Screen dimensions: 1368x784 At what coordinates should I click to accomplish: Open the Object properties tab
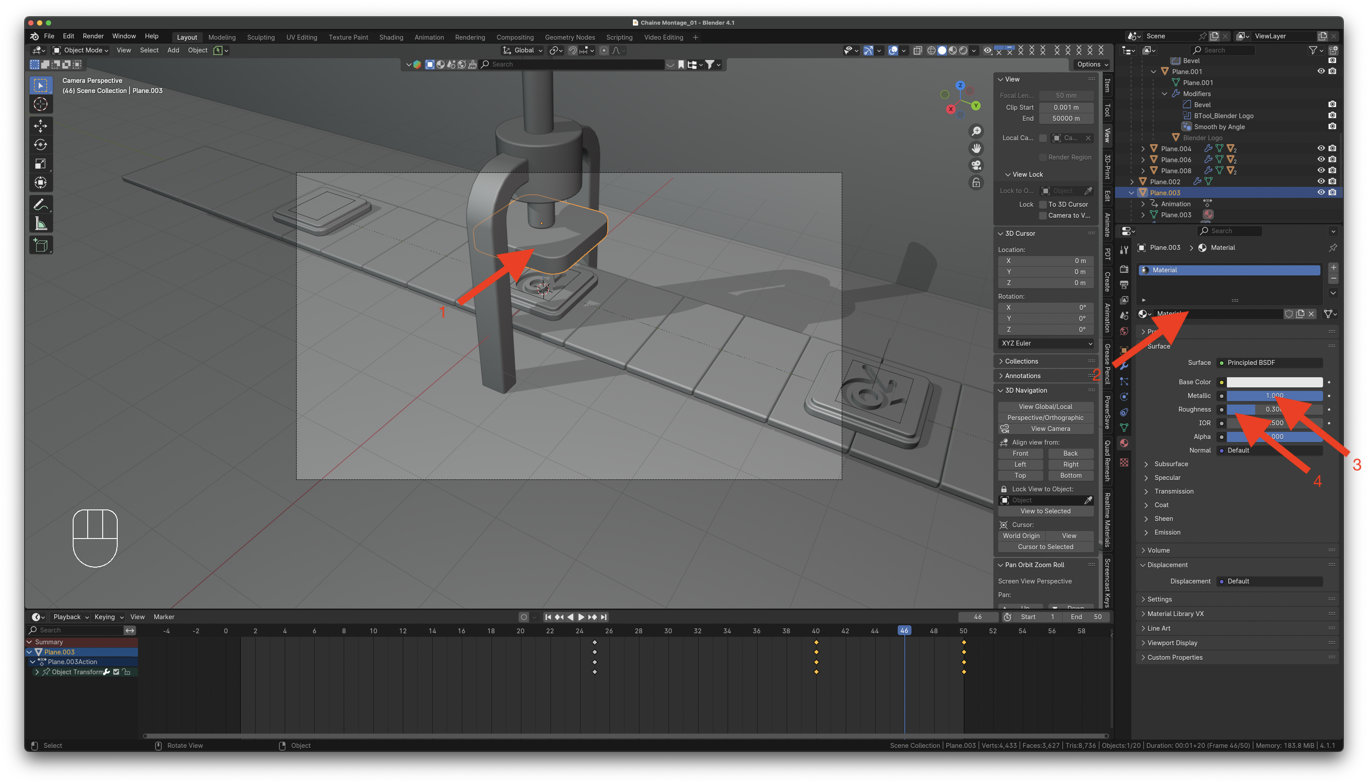pos(1123,350)
